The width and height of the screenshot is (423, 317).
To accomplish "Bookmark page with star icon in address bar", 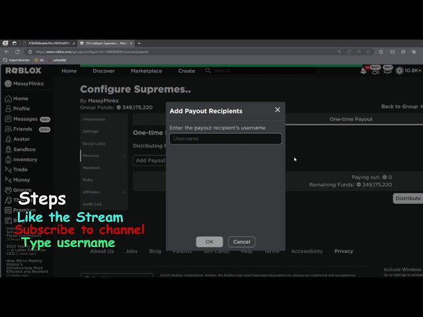I will (368, 52).
